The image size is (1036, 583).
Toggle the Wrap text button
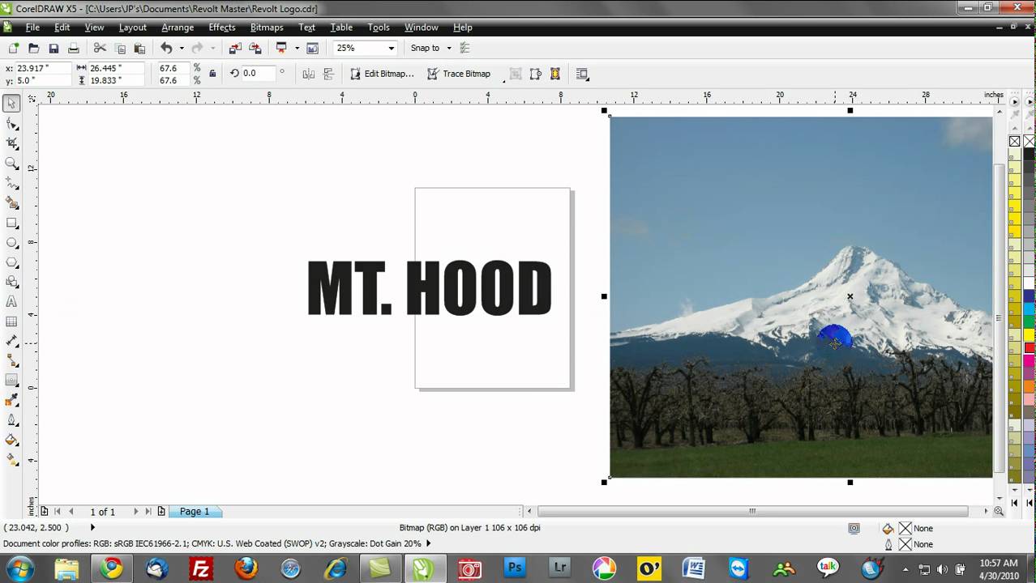pos(583,74)
